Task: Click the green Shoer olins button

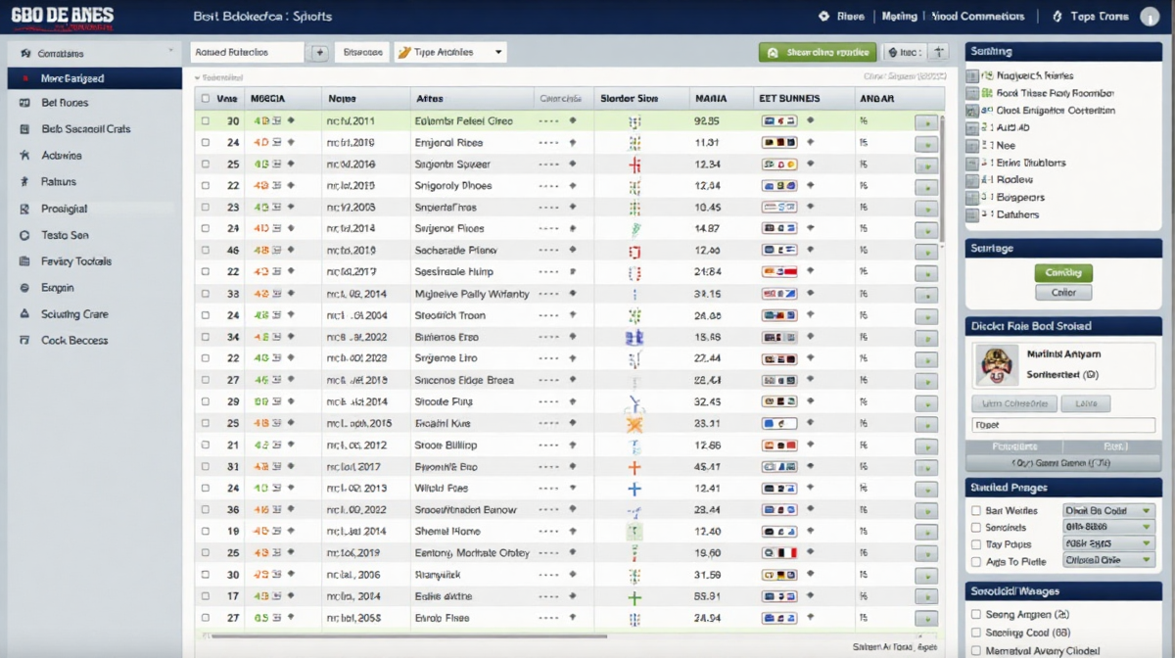Action: coord(817,53)
